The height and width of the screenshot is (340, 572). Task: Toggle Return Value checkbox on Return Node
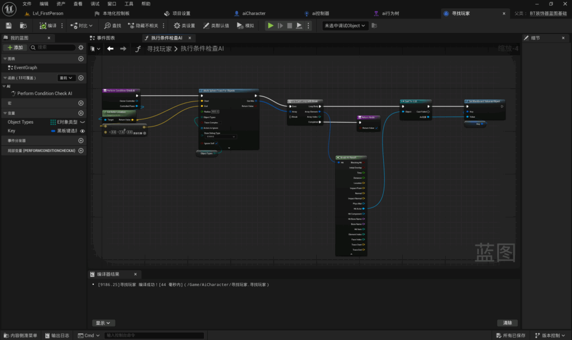376,128
